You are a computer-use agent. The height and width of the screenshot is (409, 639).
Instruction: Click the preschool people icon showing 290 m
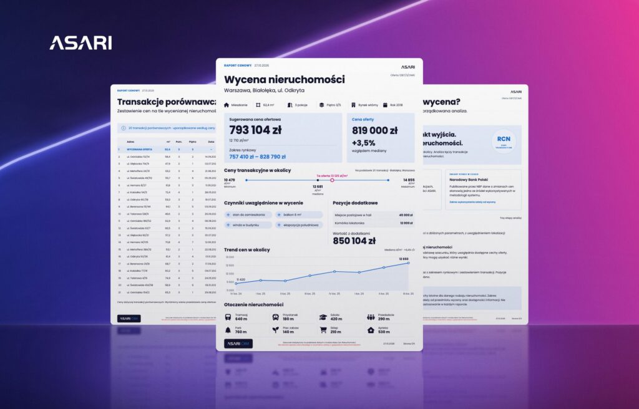click(x=371, y=317)
